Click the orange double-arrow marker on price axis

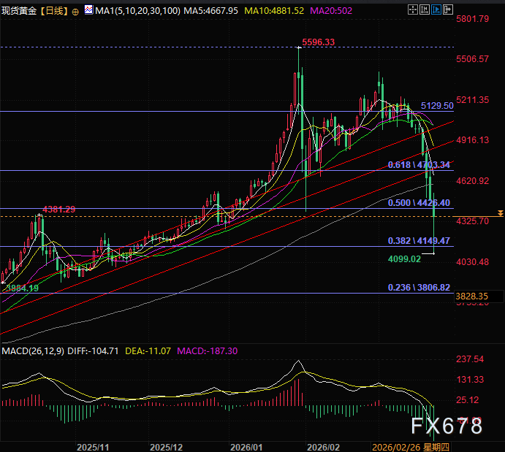500,212
